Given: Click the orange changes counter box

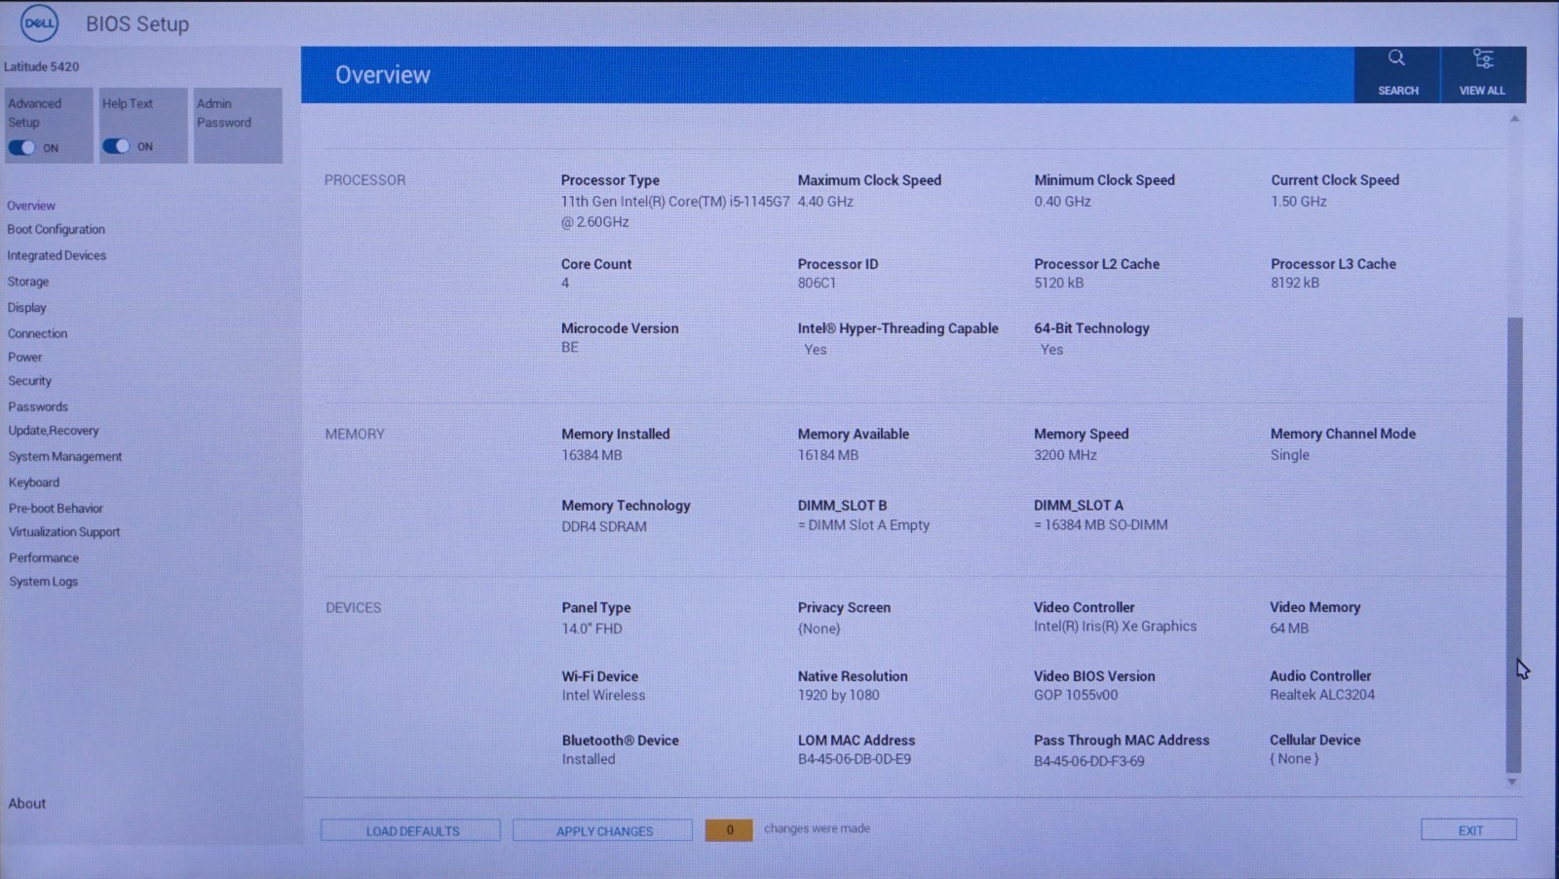Looking at the screenshot, I should coord(729,830).
